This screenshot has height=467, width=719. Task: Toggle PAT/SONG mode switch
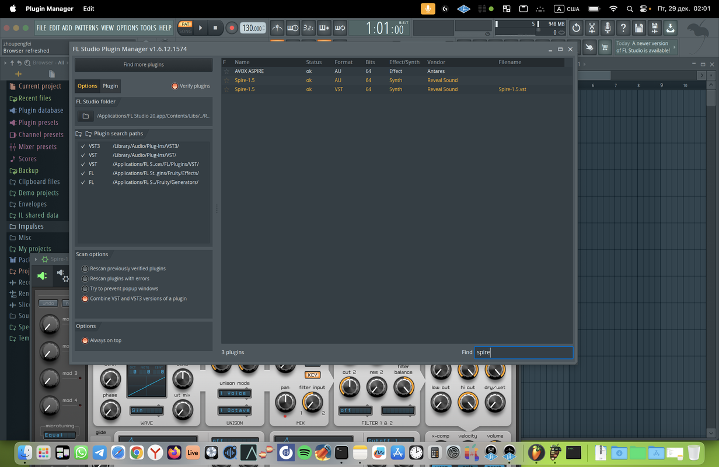click(x=186, y=27)
